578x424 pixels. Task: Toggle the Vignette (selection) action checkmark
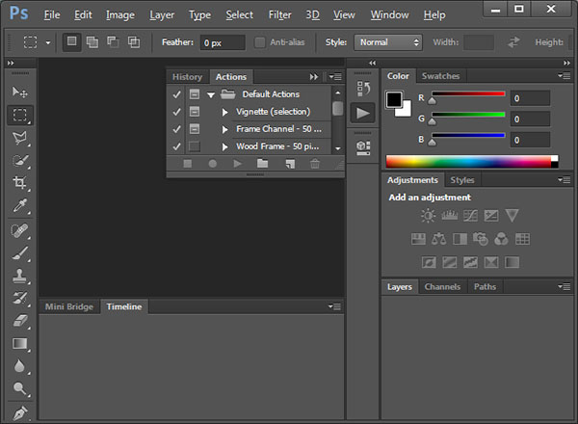click(x=176, y=112)
